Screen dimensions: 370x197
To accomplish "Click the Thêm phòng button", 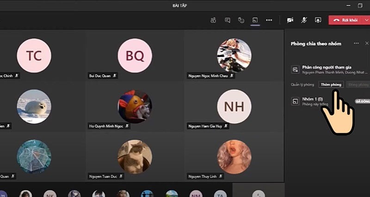I will click(331, 85).
